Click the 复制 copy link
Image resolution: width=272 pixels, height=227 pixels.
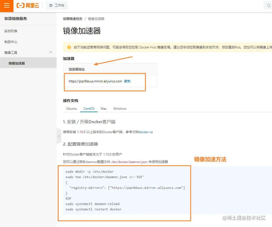127,81
